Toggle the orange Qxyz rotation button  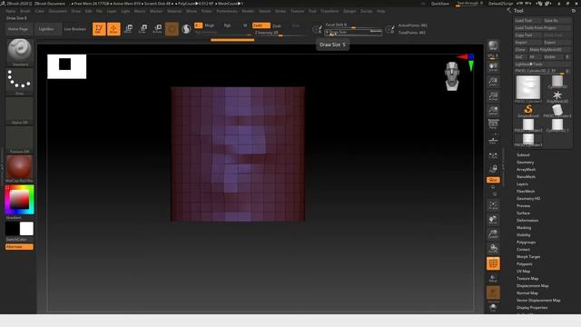point(493,180)
